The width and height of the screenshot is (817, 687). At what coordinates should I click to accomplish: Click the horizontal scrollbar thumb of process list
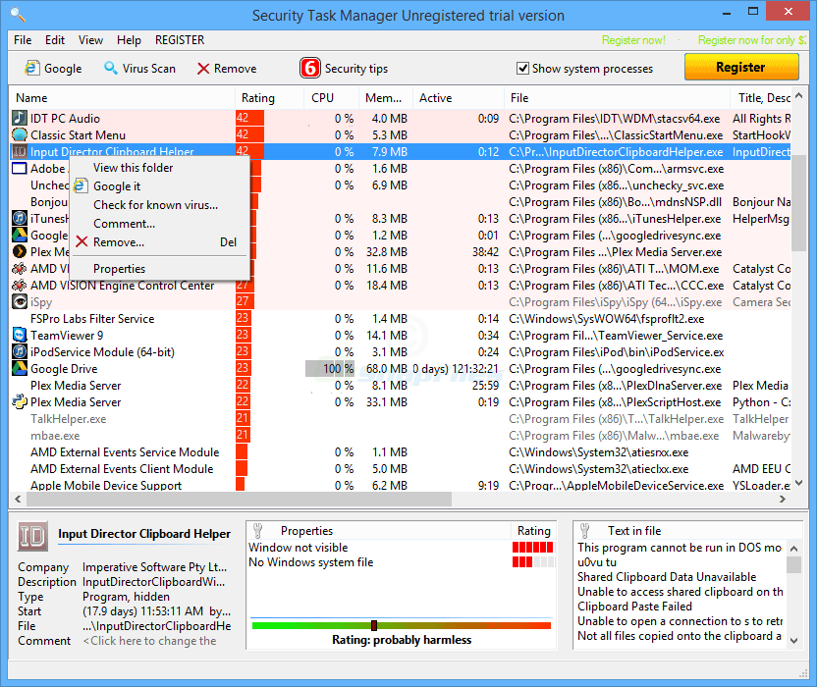point(240,499)
